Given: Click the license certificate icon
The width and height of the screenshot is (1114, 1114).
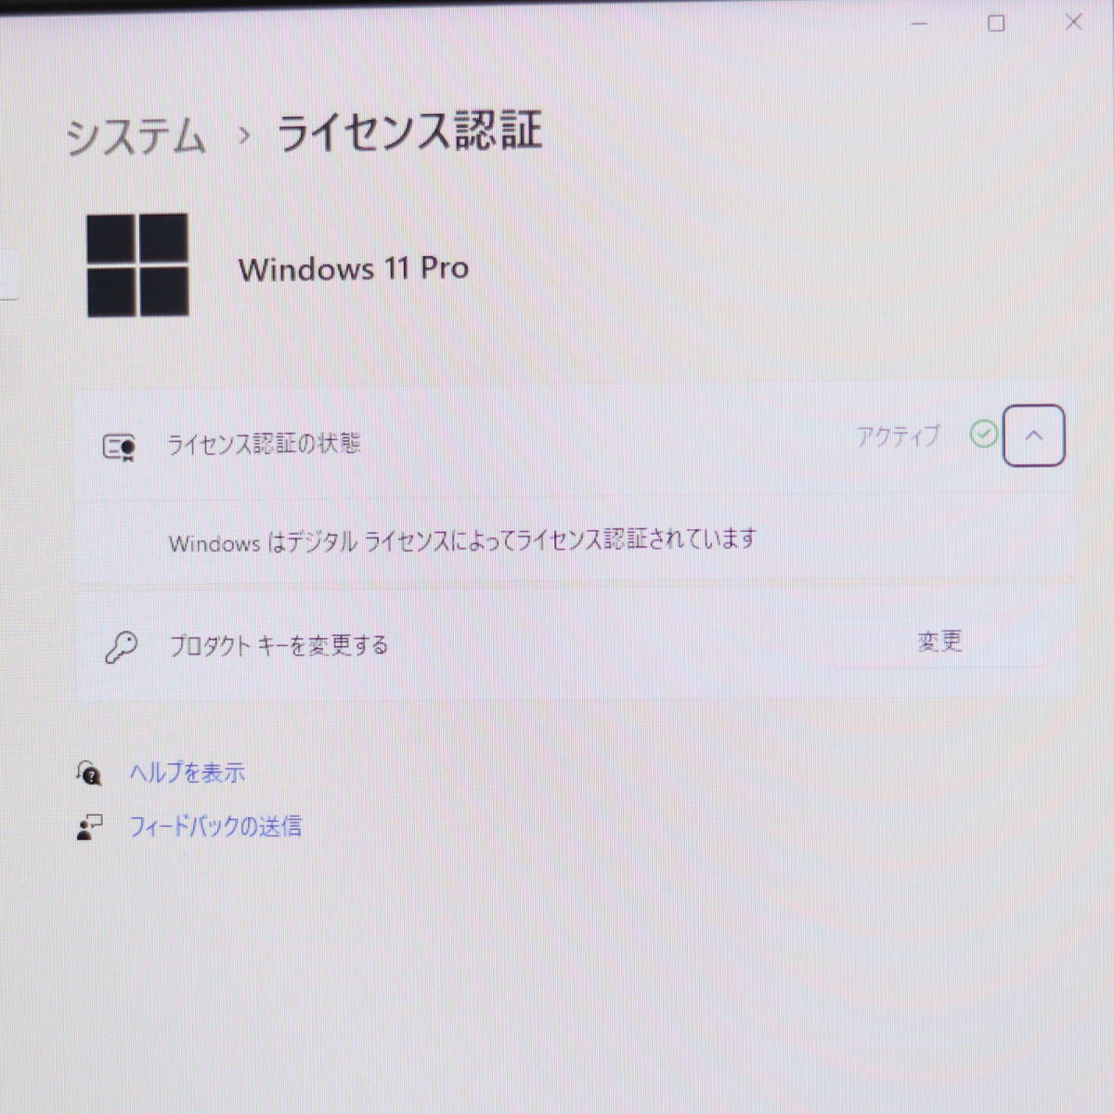Looking at the screenshot, I should point(119,447).
